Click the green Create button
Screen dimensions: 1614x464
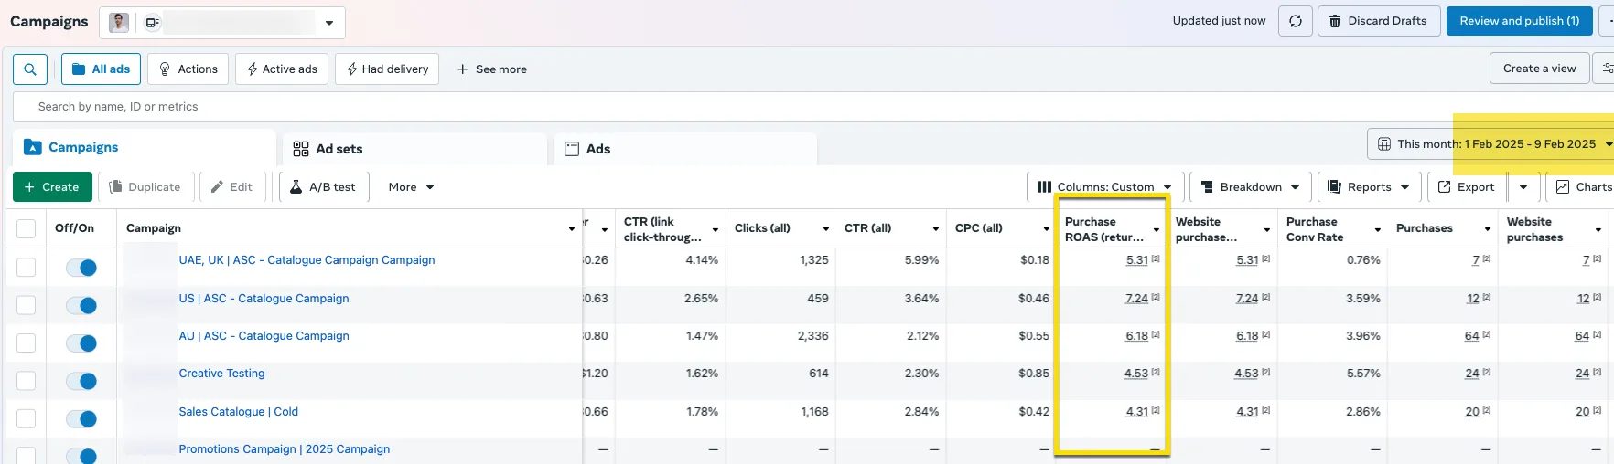pos(52,187)
